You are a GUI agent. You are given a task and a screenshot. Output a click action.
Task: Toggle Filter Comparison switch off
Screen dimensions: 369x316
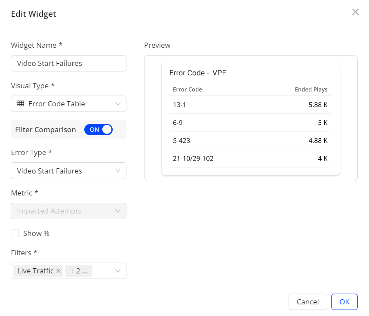point(98,130)
